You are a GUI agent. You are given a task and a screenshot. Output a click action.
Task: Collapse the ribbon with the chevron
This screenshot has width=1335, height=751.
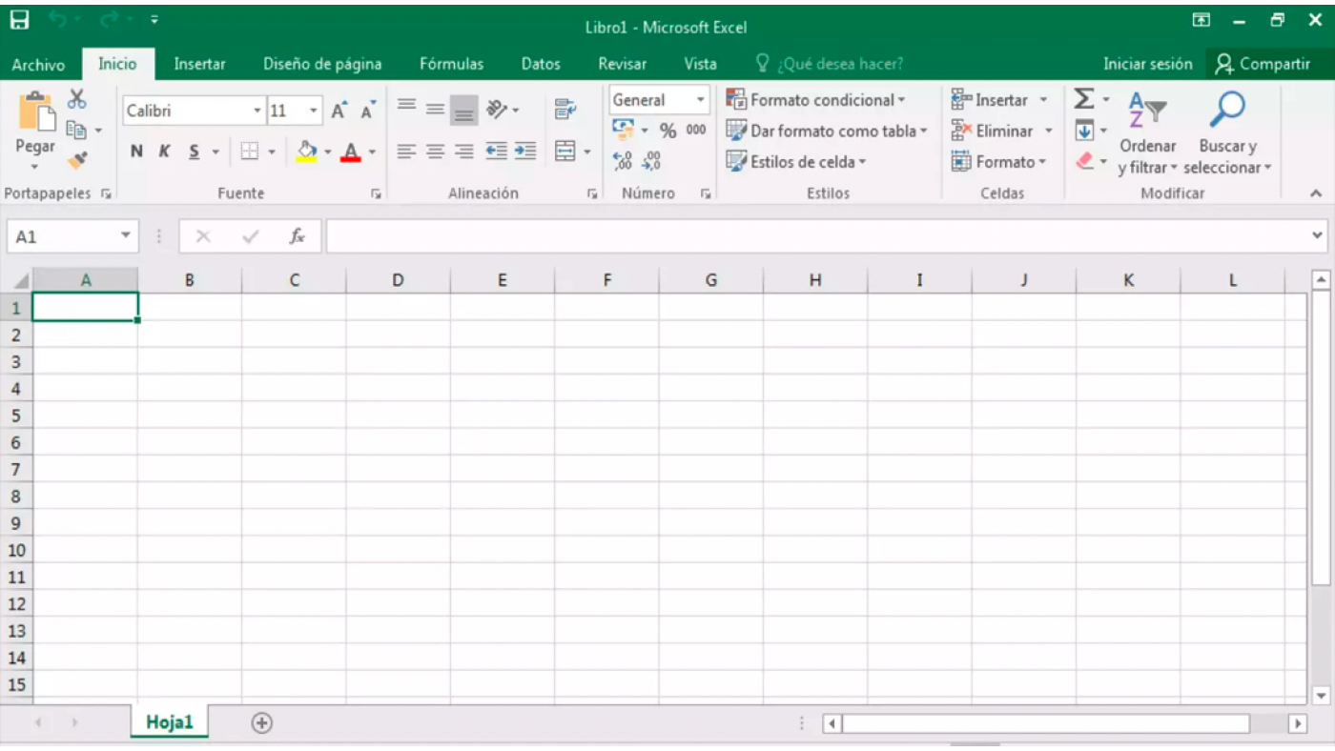point(1316,193)
